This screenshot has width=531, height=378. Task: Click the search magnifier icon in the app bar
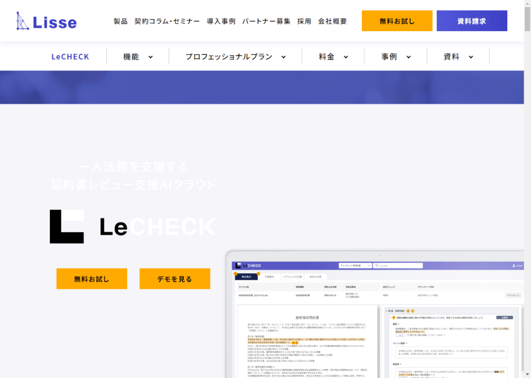tap(377, 264)
